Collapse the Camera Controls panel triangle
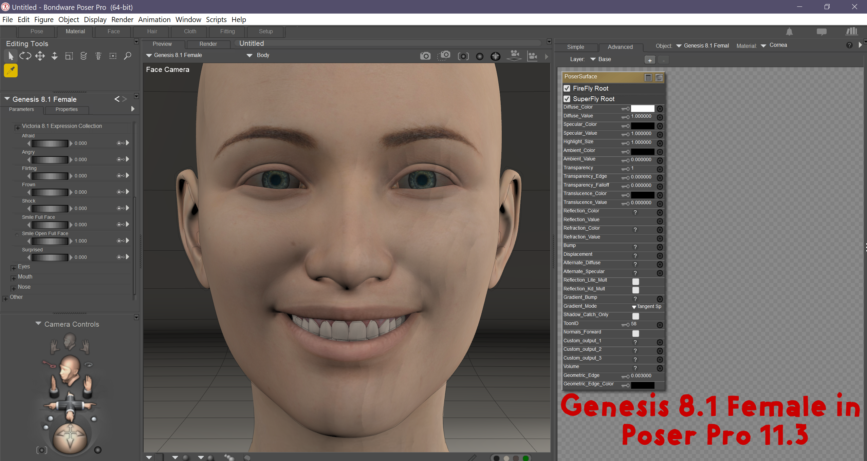This screenshot has height=461, width=867. coord(38,324)
